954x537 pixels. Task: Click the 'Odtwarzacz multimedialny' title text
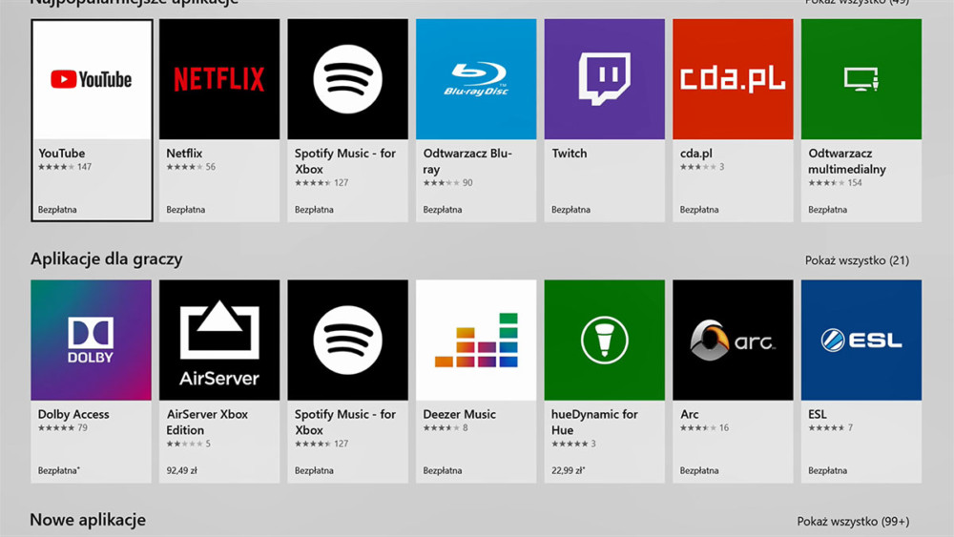click(x=847, y=161)
